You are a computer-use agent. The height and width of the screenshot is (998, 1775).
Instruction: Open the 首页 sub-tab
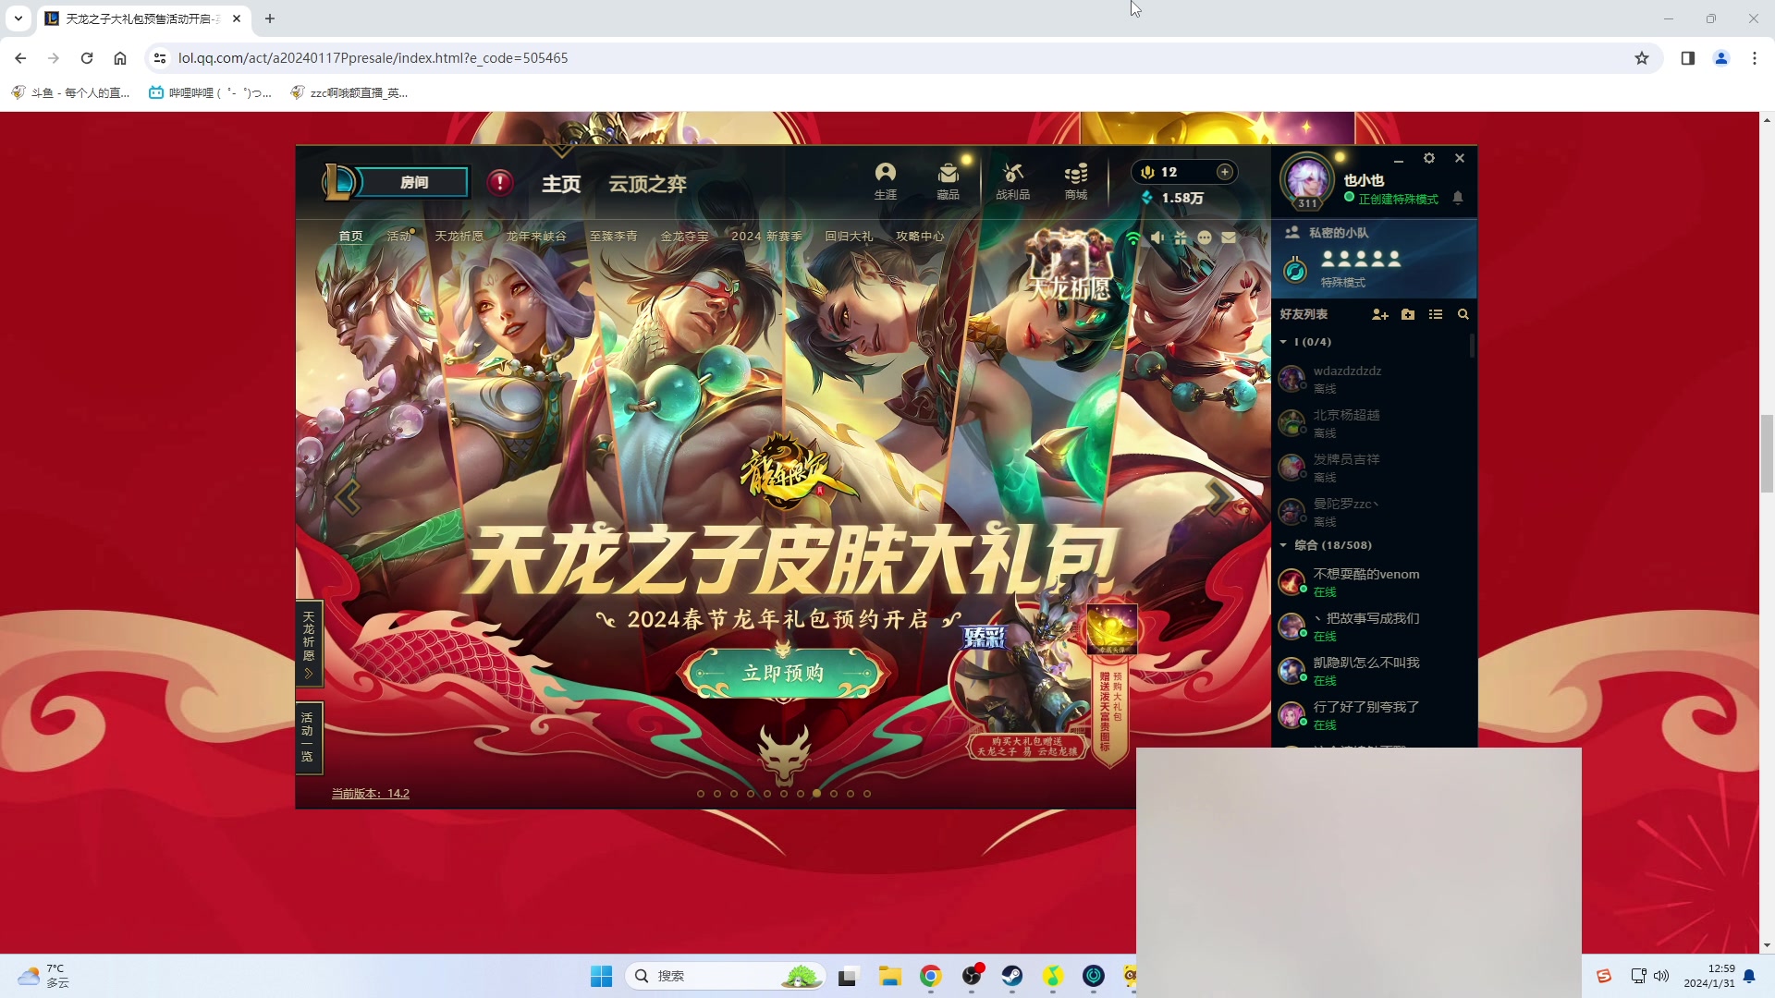pyautogui.click(x=350, y=237)
